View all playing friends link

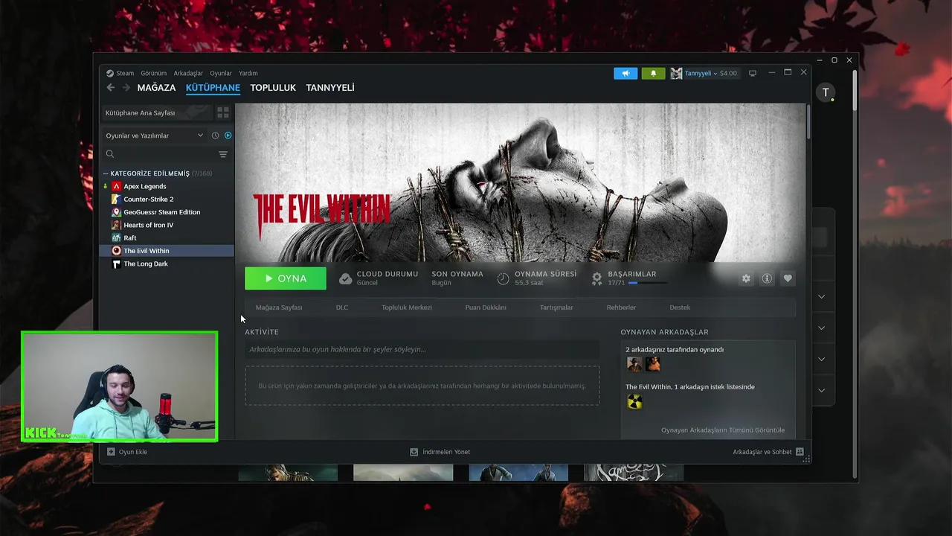pos(723,430)
